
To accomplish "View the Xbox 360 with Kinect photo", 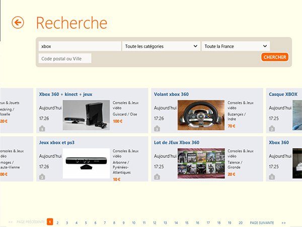I will point(86,115).
